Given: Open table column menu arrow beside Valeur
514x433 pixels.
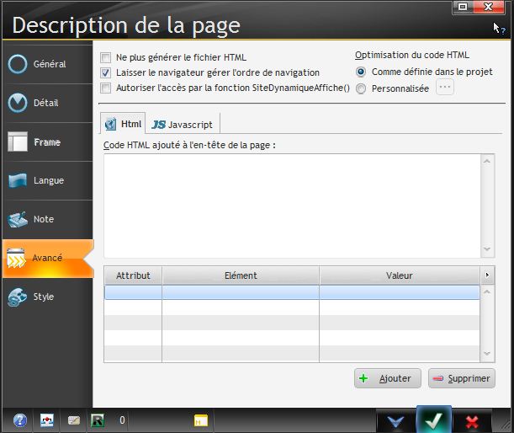Looking at the screenshot, I should coord(487,275).
